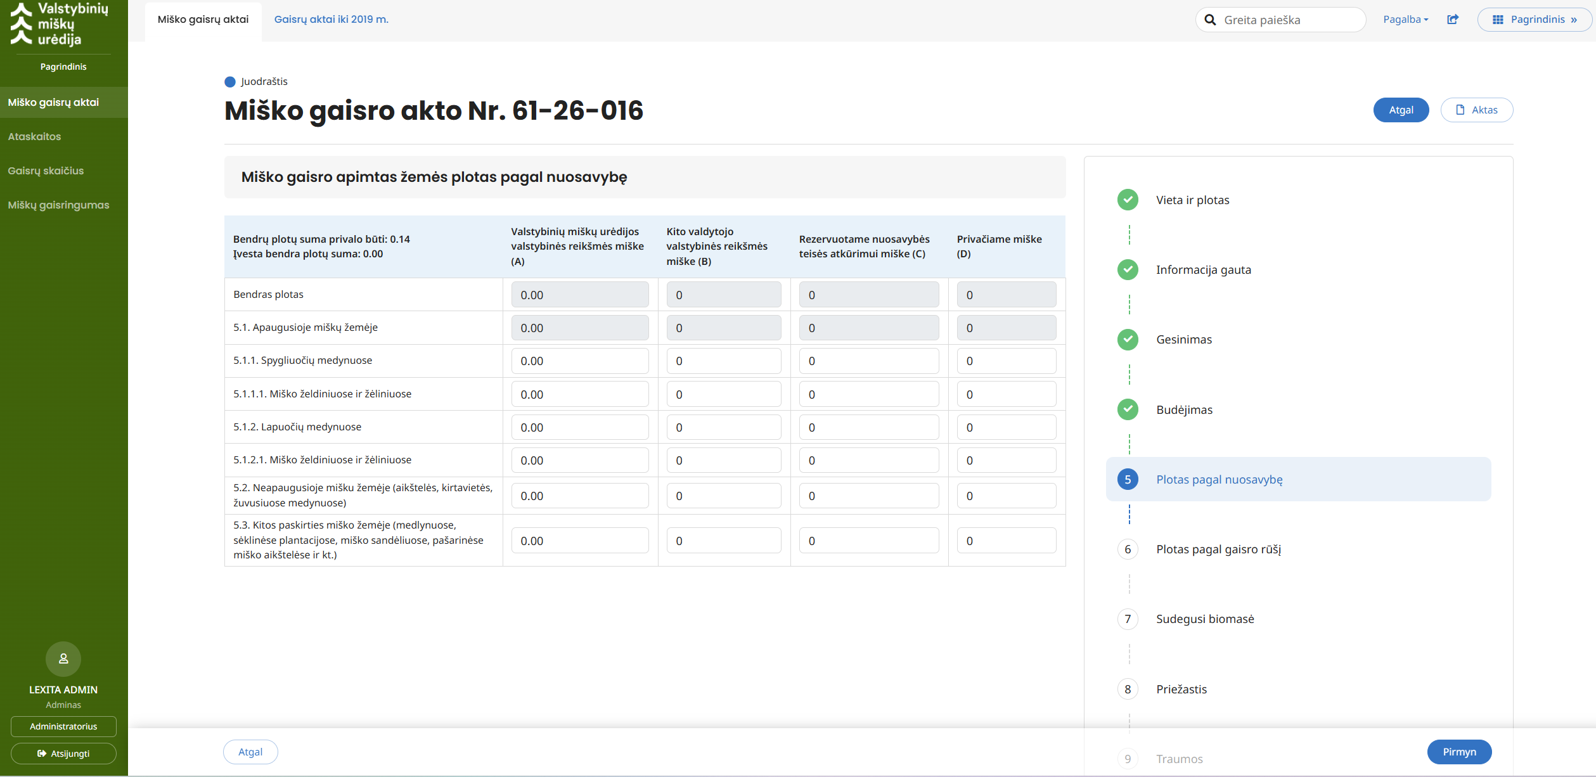Viewport: 1596px width, 777px height.
Task: Click the bottom Atgal button
Action: pos(250,752)
